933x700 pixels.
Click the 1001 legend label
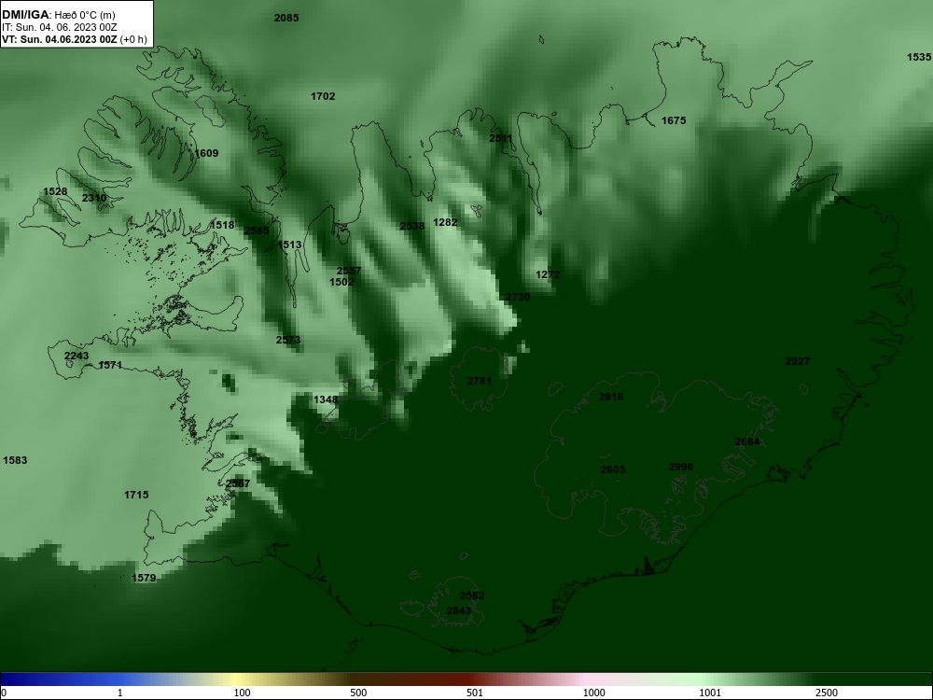click(x=710, y=693)
